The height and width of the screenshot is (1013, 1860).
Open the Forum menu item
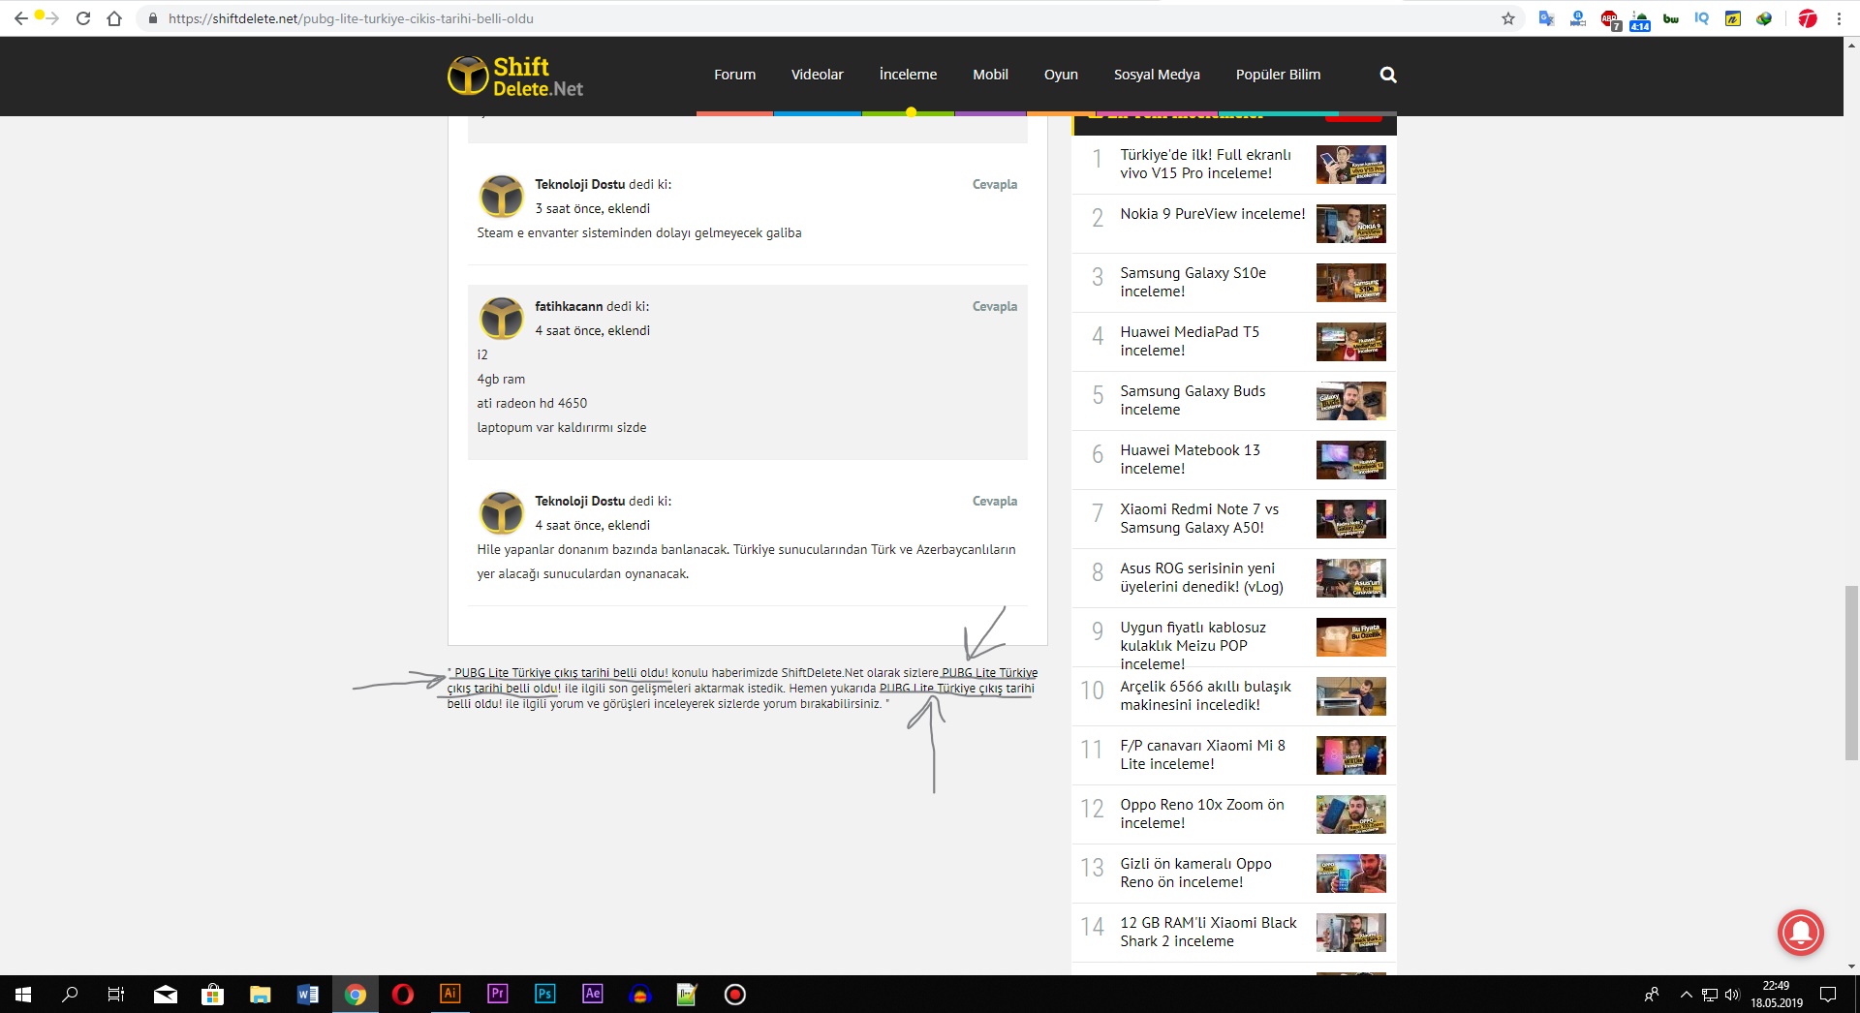(x=735, y=75)
